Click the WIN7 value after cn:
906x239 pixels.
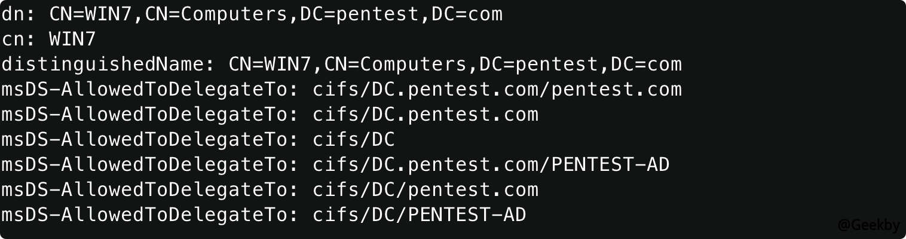72,39
